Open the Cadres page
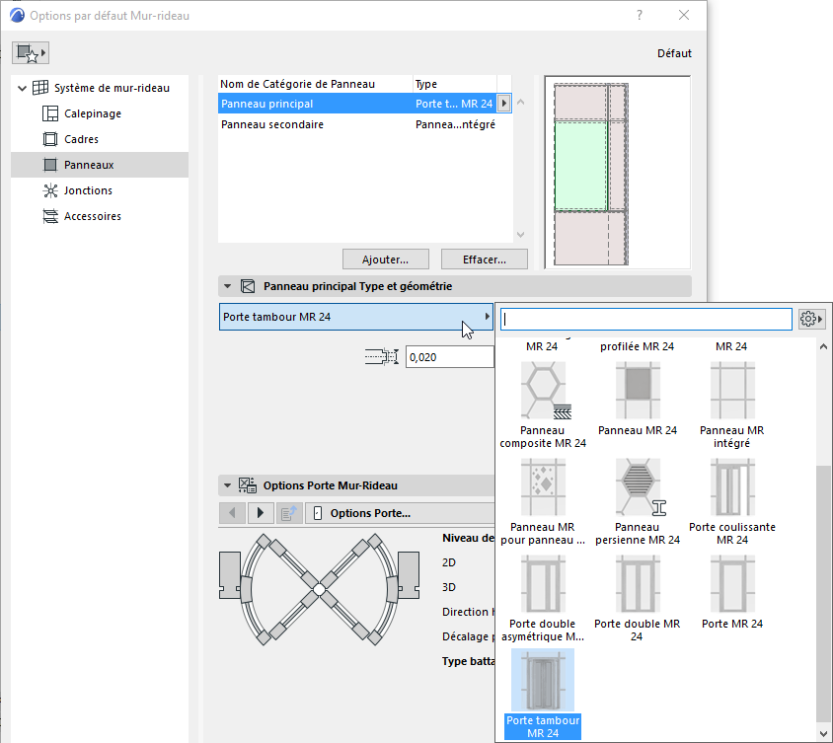The image size is (833, 743). coord(81,139)
